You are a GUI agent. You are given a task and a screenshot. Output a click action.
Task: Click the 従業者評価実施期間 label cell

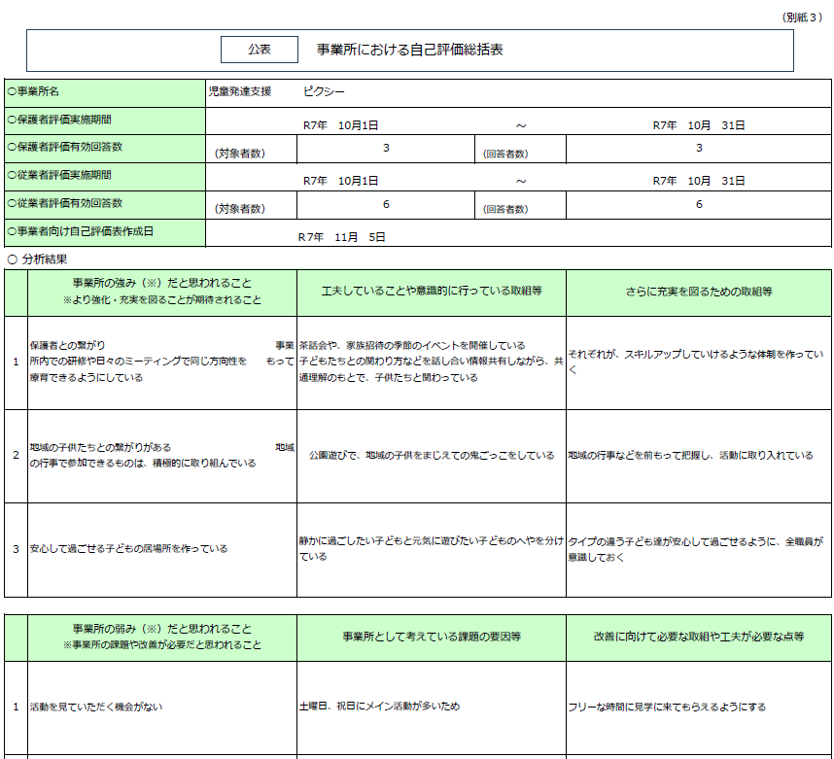[x=105, y=176]
